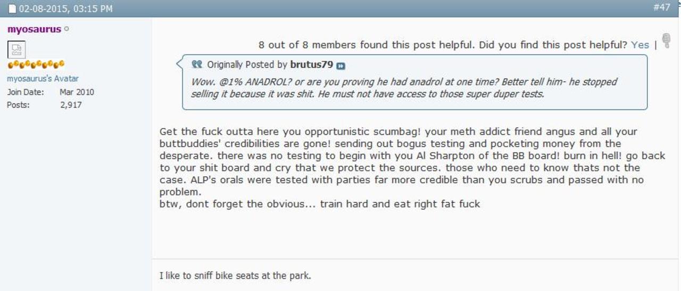Mark the post helpful with Yes
Screen dimensions: 681x291
640,45
